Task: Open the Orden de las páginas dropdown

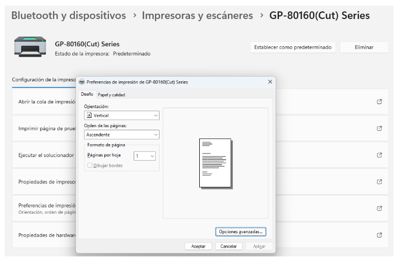Action: point(121,134)
